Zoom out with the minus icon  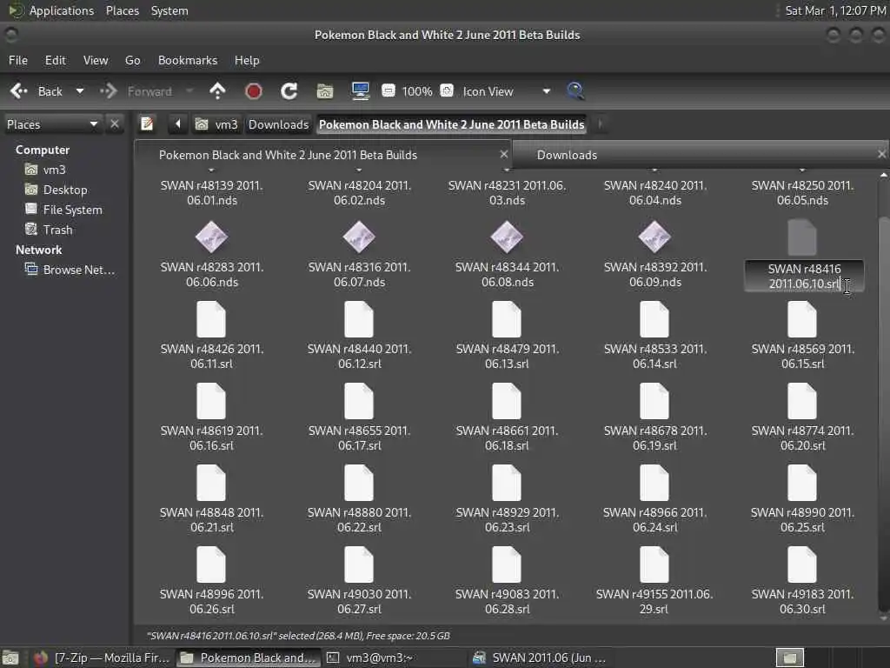tap(389, 90)
